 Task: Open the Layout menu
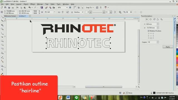19,4
